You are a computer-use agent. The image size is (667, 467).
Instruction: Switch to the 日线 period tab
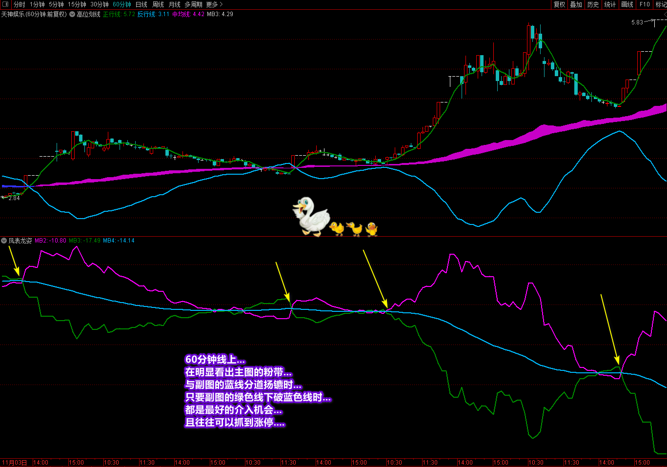(x=141, y=4)
